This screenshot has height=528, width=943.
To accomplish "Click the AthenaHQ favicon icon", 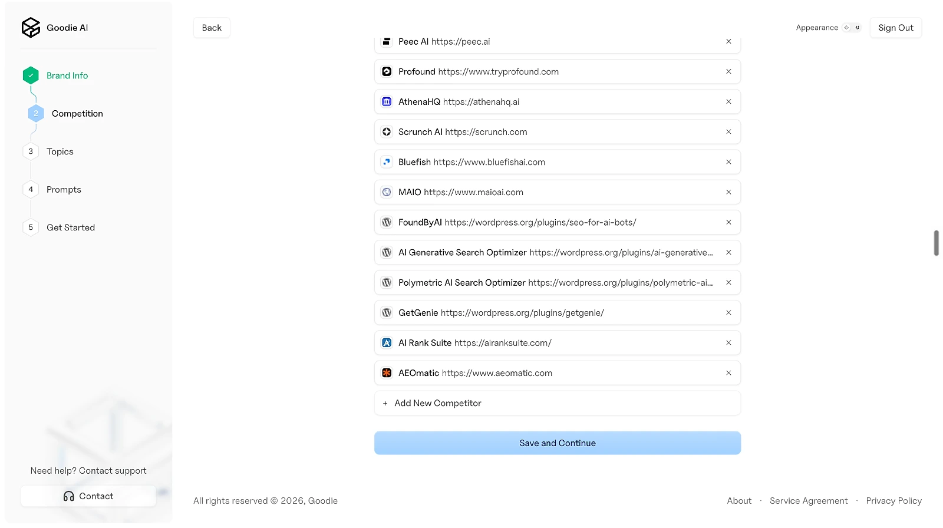I will point(387,101).
